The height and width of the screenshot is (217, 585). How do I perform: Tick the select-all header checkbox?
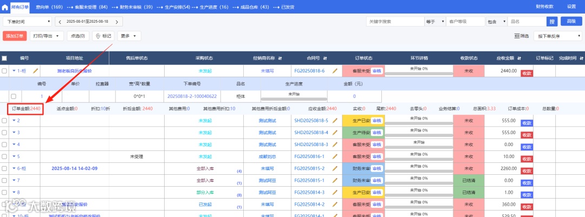(x=4, y=58)
